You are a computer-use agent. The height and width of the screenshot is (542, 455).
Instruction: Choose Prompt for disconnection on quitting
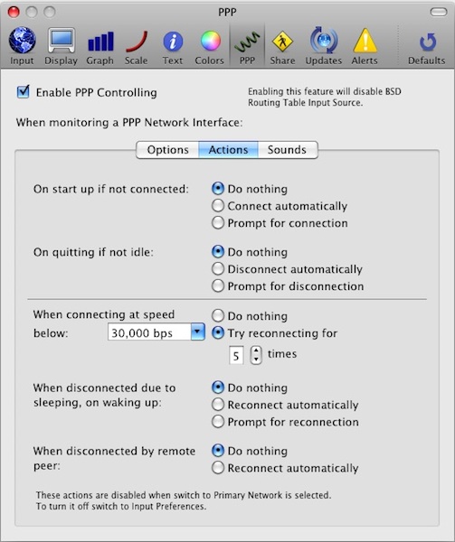pyautogui.click(x=218, y=286)
